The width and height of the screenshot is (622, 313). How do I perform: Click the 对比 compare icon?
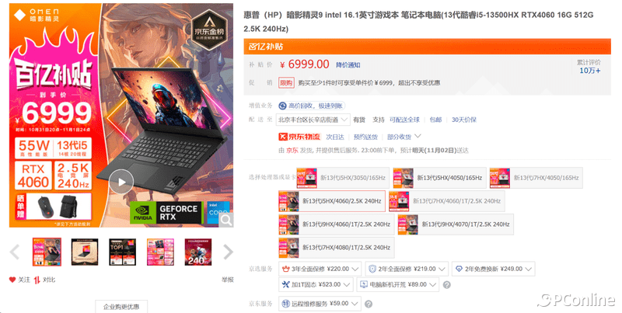[x=37, y=280]
